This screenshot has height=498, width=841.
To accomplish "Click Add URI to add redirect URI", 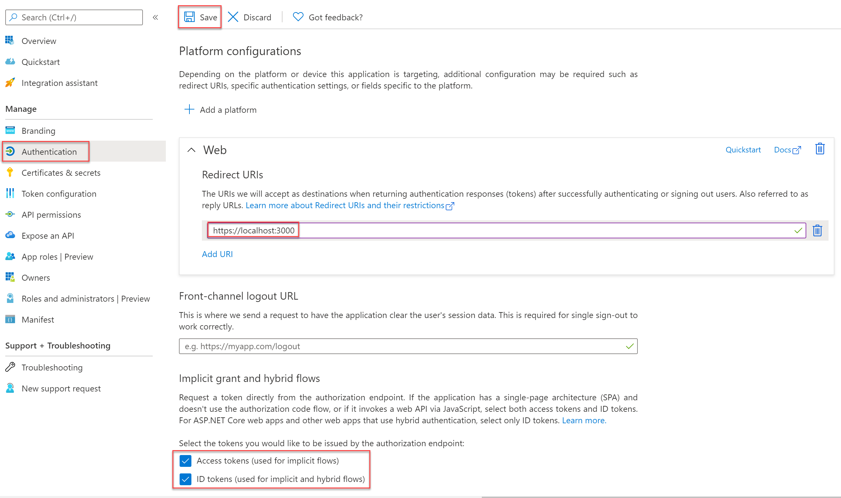I will (x=216, y=253).
